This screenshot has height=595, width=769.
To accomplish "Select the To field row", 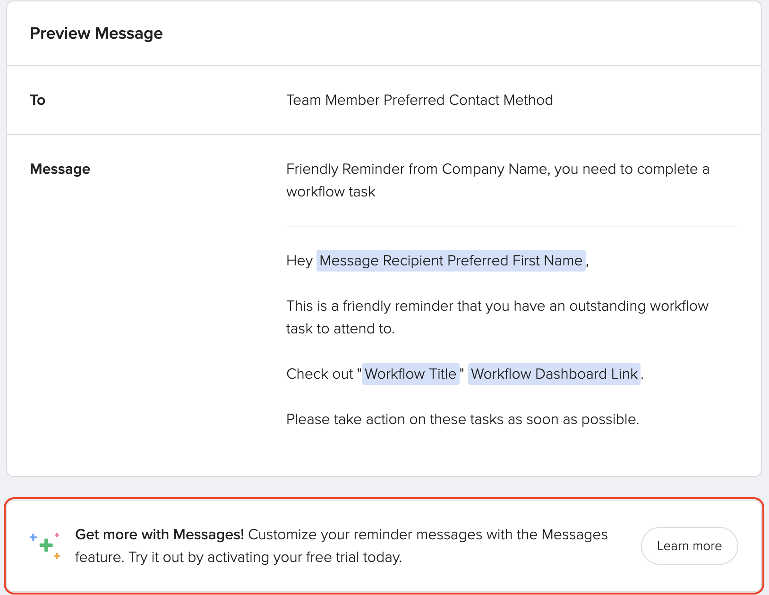I will click(38, 100).
